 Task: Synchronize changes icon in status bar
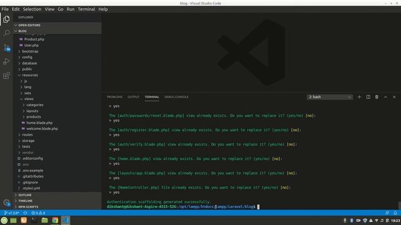click(x=25, y=212)
